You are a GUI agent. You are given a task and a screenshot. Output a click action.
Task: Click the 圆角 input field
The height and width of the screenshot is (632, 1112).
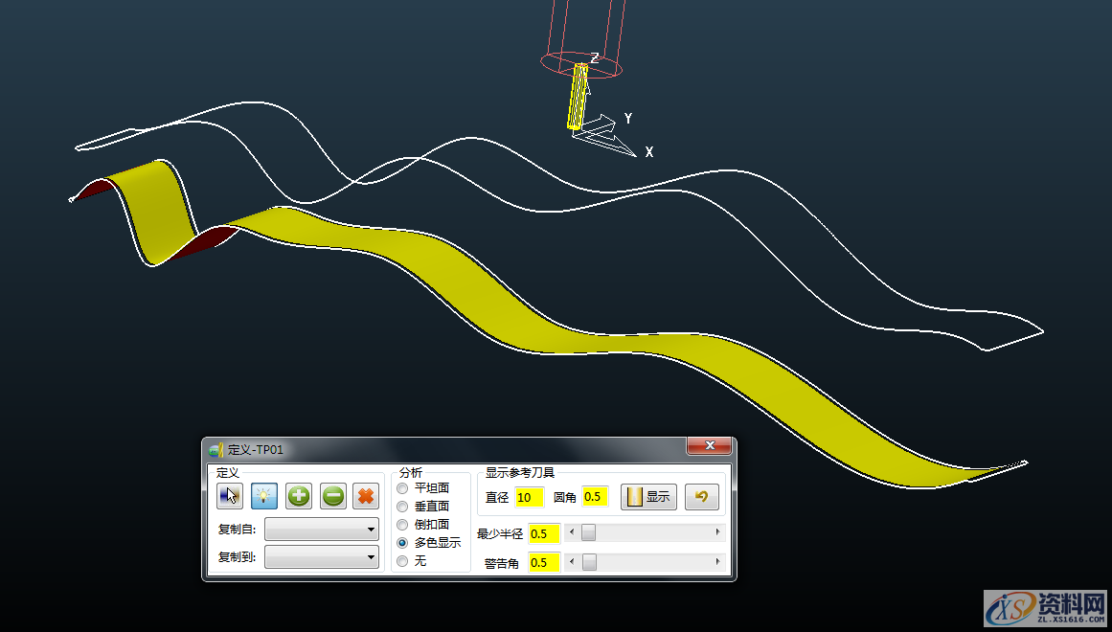pyautogui.click(x=595, y=497)
